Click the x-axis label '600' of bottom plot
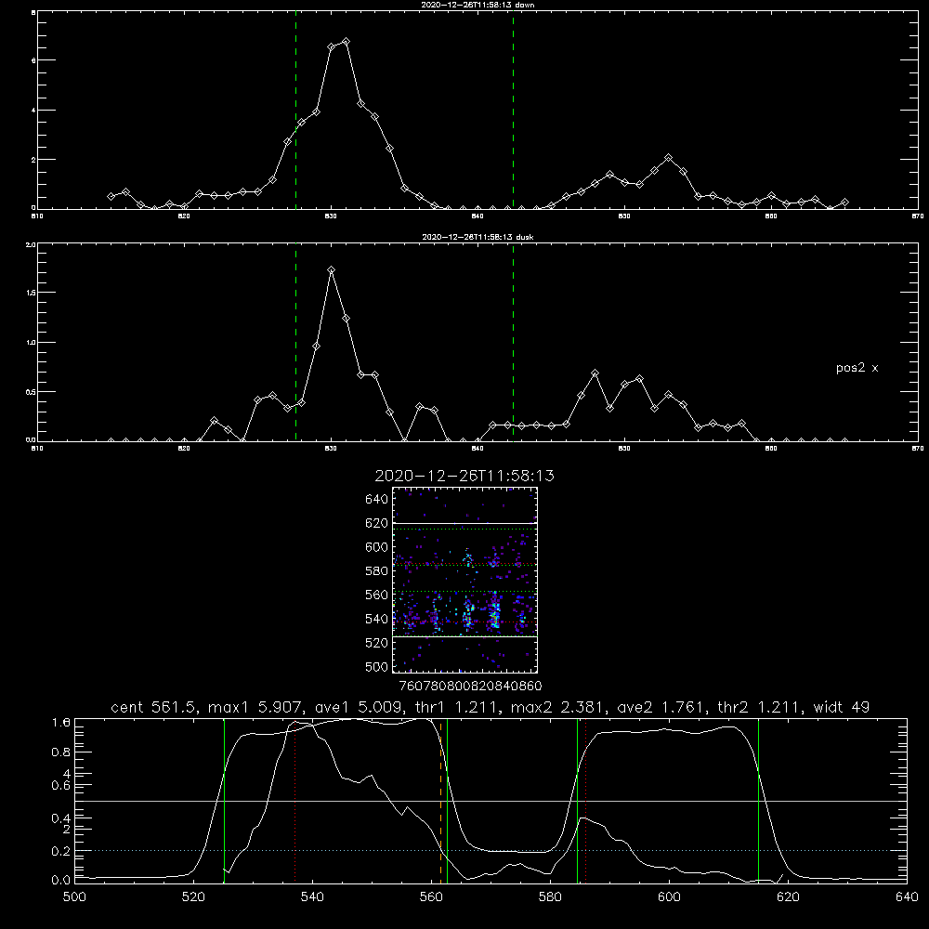The width and height of the screenshot is (929, 929). coord(670,897)
